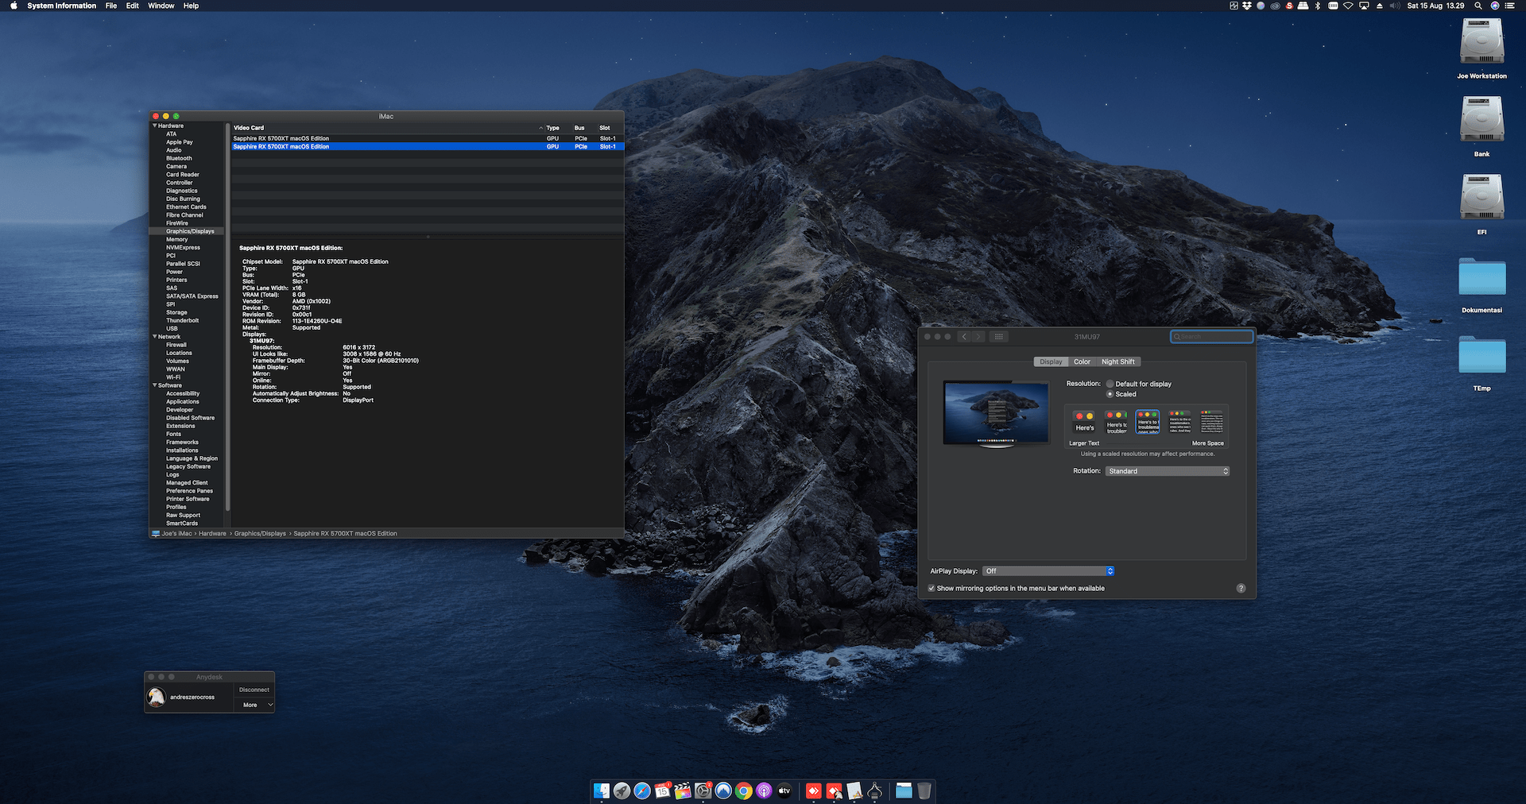Select the More Space scaled resolution option

(1210, 422)
